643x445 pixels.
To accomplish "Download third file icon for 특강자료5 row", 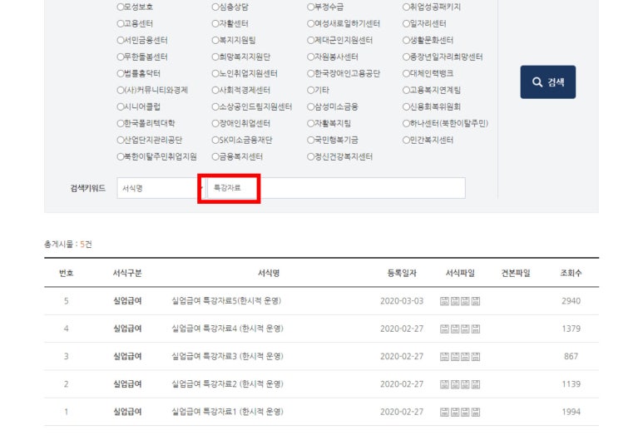I will 465,301.
